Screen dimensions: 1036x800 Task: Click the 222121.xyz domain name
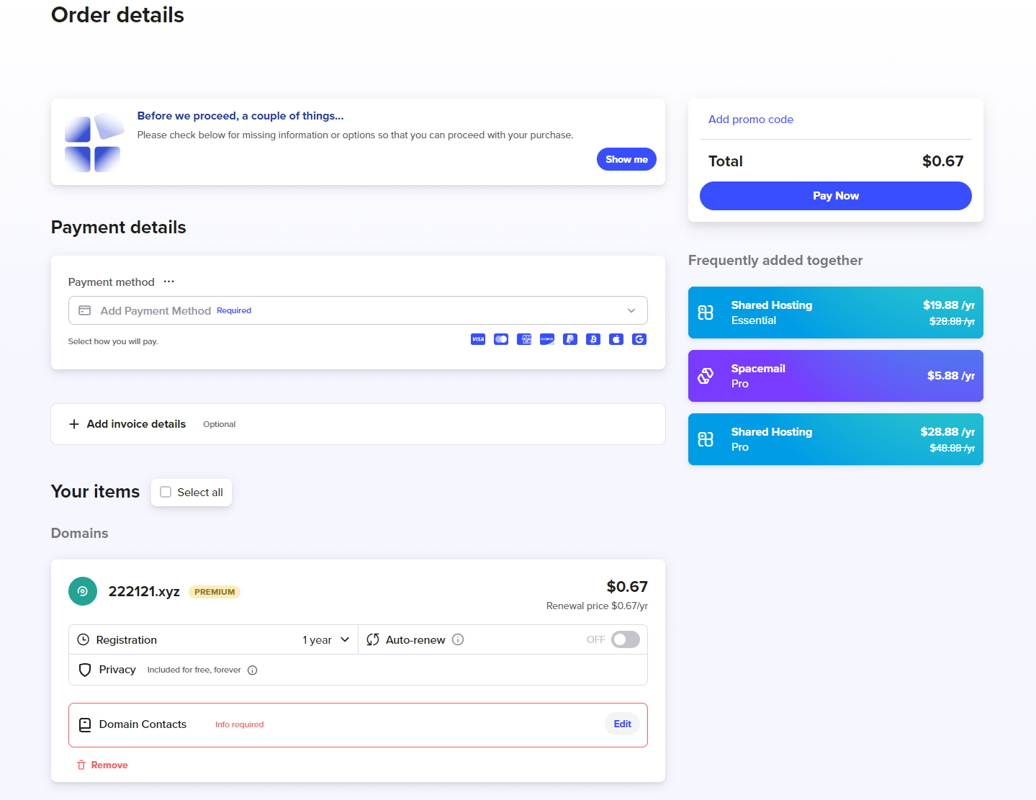144,591
